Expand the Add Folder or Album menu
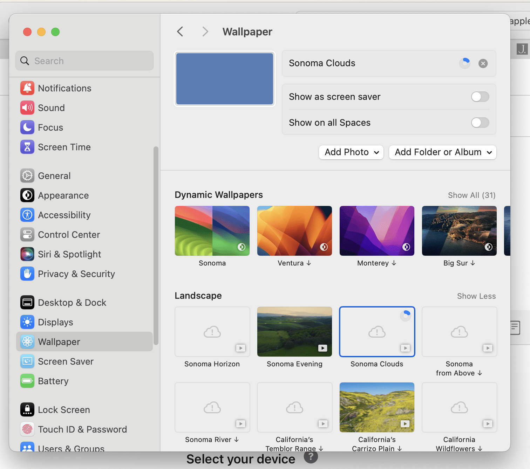 pyautogui.click(x=442, y=152)
